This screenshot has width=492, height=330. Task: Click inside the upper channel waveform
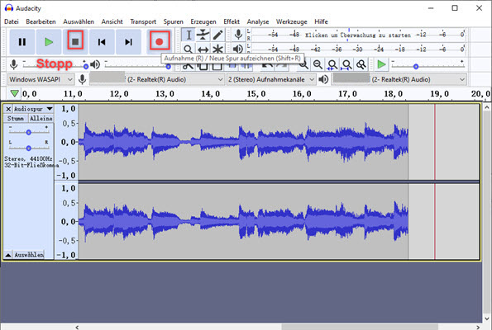[243, 142]
